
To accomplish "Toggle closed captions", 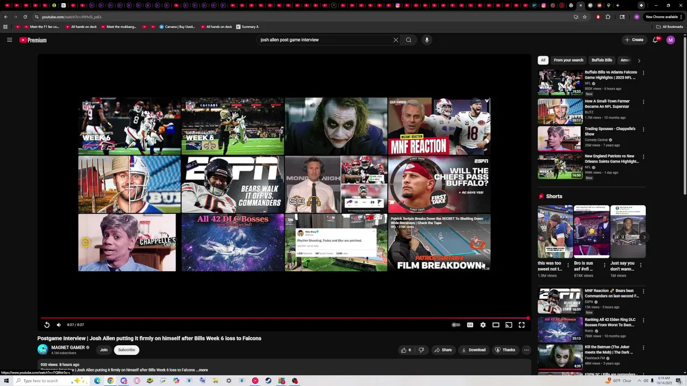I will pos(470,325).
